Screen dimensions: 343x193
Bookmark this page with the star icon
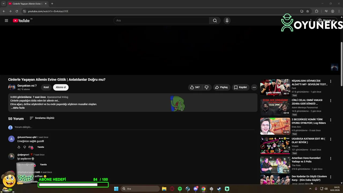[308, 11]
